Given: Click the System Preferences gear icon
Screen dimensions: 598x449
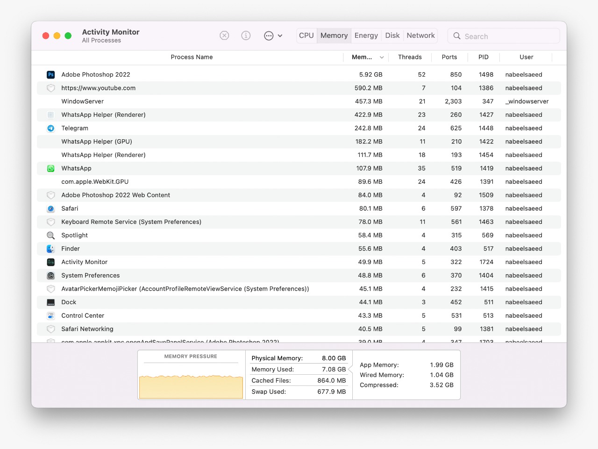Looking at the screenshot, I should coord(51,276).
